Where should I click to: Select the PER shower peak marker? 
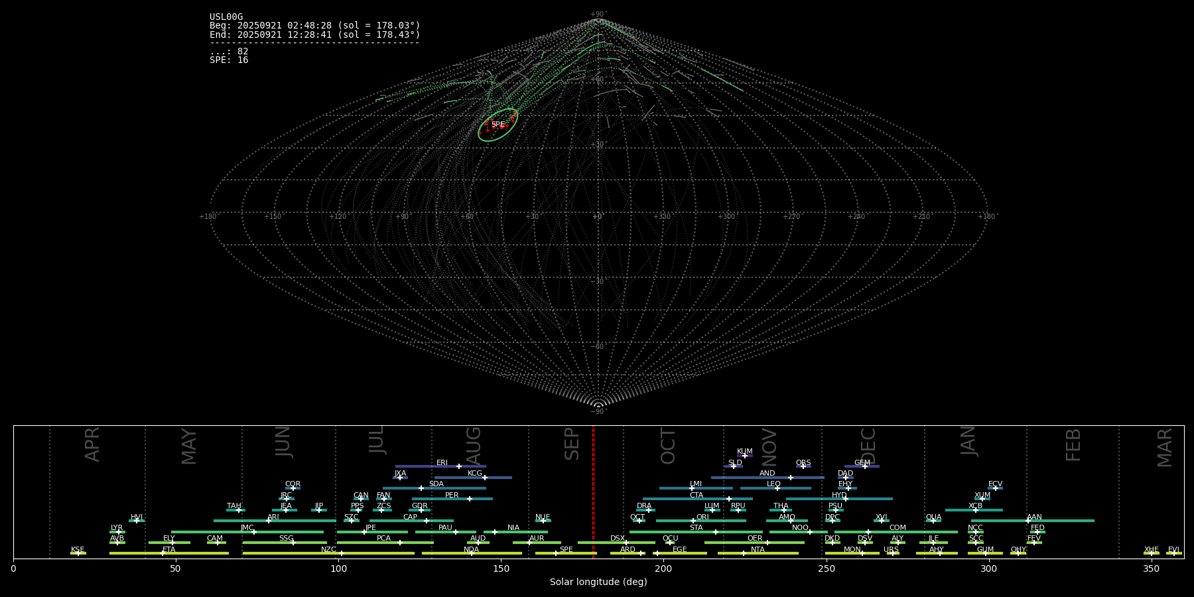click(470, 499)
